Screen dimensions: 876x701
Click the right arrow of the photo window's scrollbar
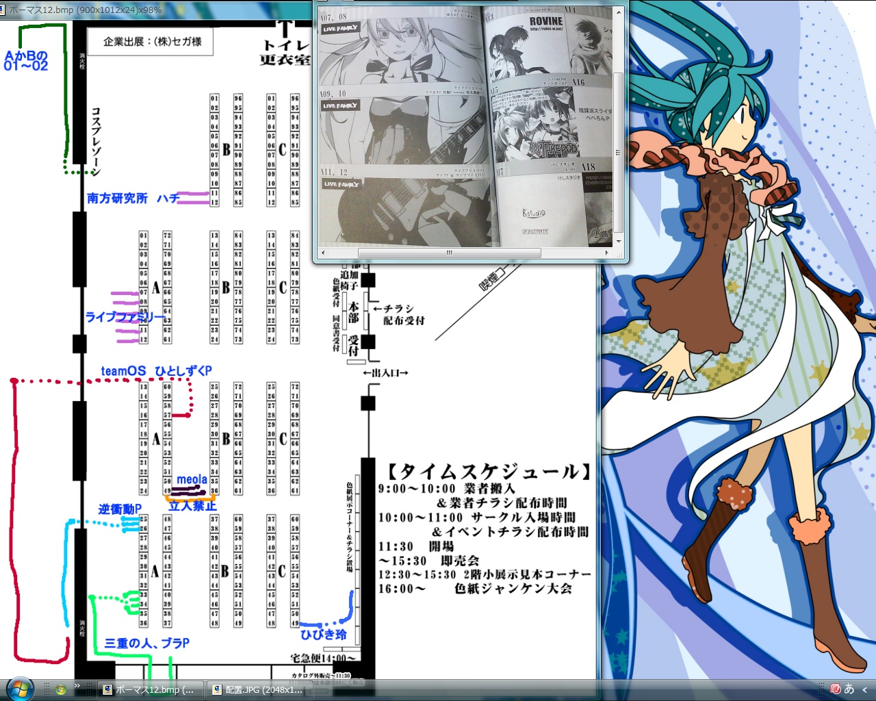coord(607,253)
